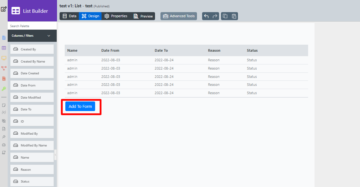Click the green key permission icon
The image size is (360, 187).
tap(4, 89)
